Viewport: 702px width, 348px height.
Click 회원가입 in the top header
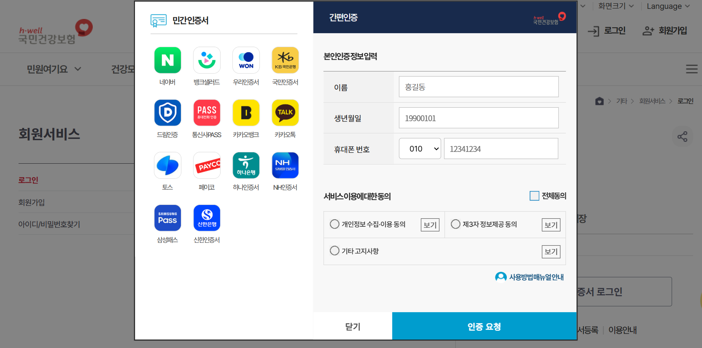665,31
